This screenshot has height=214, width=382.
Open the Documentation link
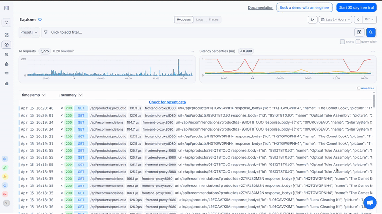tap(260, 8)
